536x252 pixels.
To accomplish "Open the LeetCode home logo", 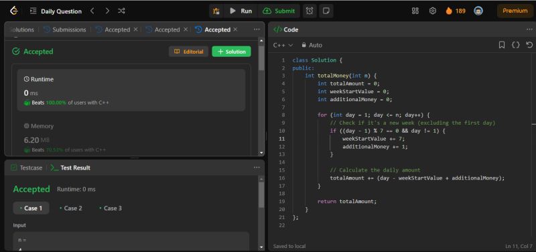I will (13, 11).
